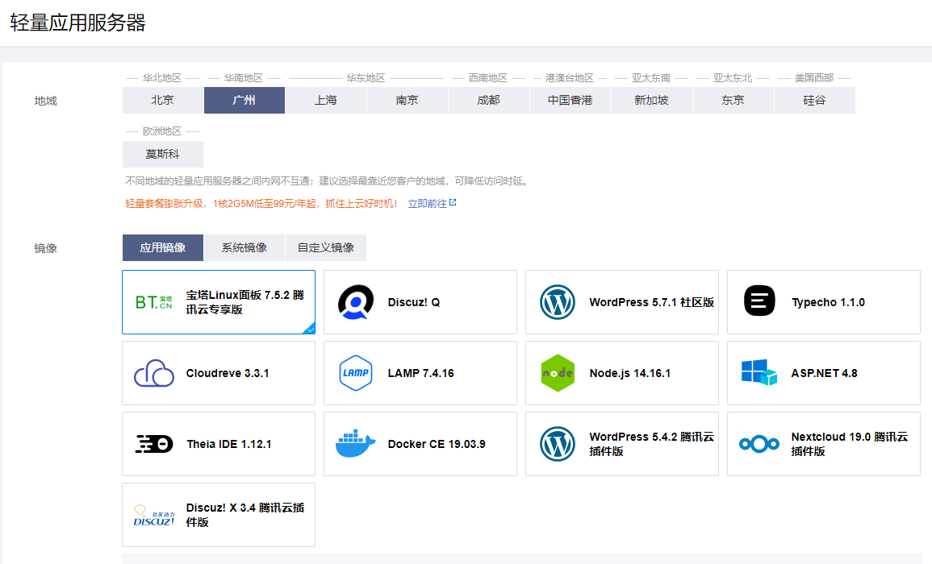Image resolution: width=932 pixels, height=564 pixels.
Task: Click the 镜像 field label
Action: (x=45, y=248)
